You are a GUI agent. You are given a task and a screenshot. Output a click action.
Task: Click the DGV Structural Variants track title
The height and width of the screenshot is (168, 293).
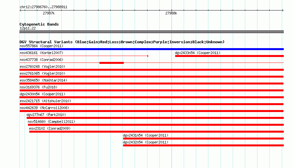coord(122,42)
